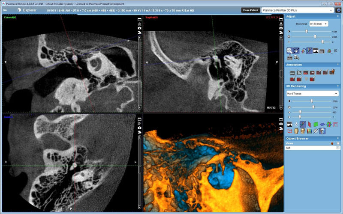The image size is (343, 214).
Task: Click the Adjust contrast slider valued 1584
Action: [312, 31]
